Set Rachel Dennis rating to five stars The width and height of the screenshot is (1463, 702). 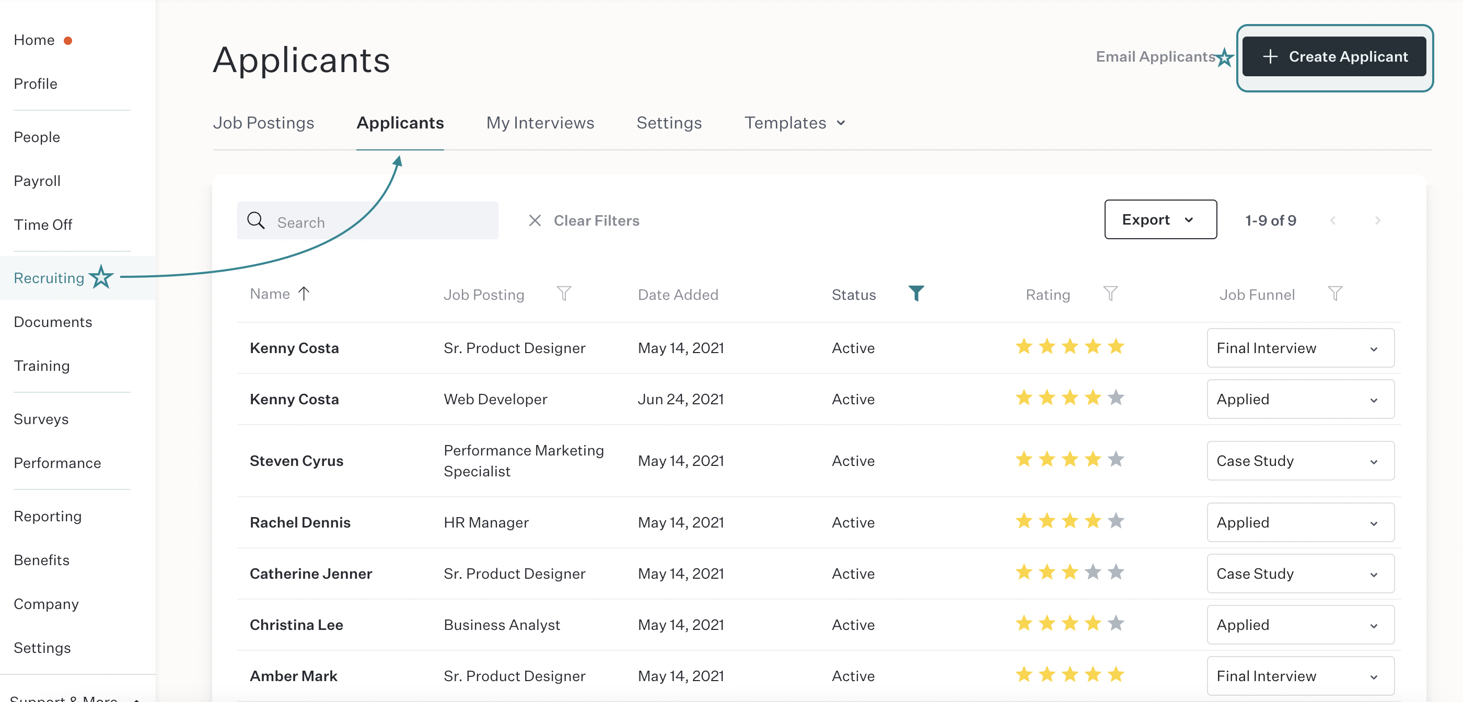(1116, 521)
